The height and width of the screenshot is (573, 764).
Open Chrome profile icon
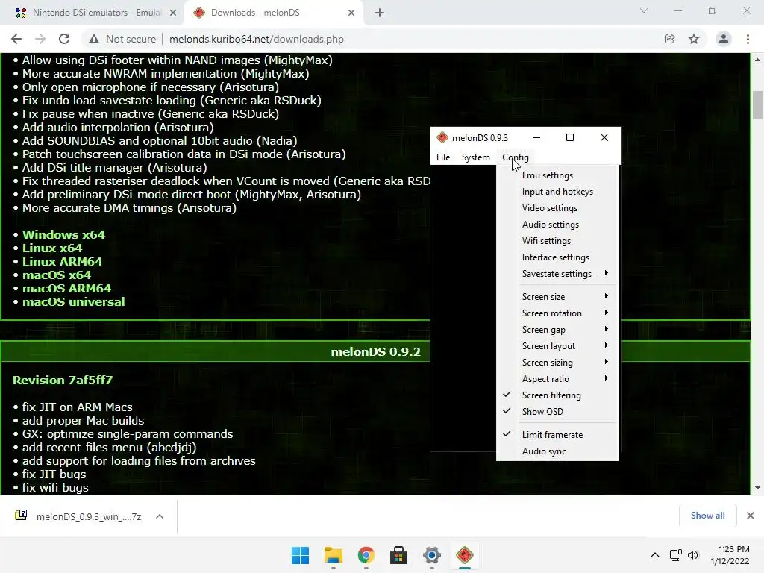[724, 39]
